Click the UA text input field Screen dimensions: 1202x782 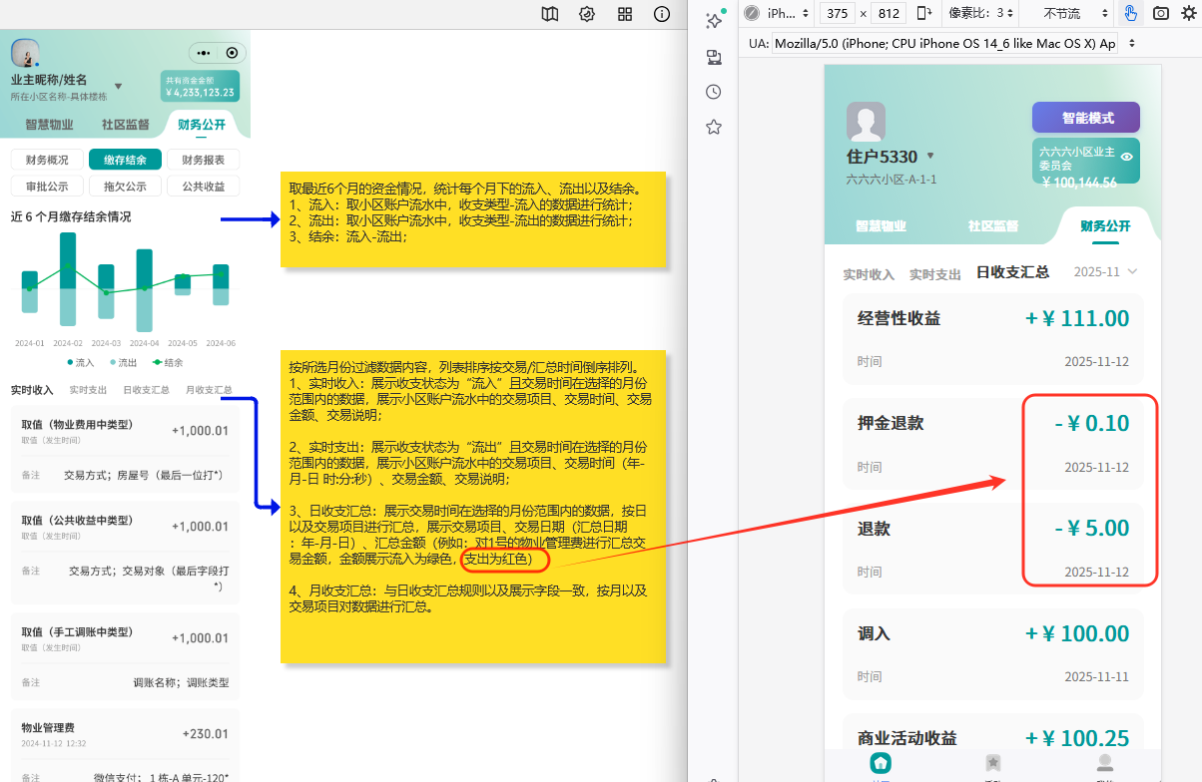pyautogui.click(x=945, y=44)
